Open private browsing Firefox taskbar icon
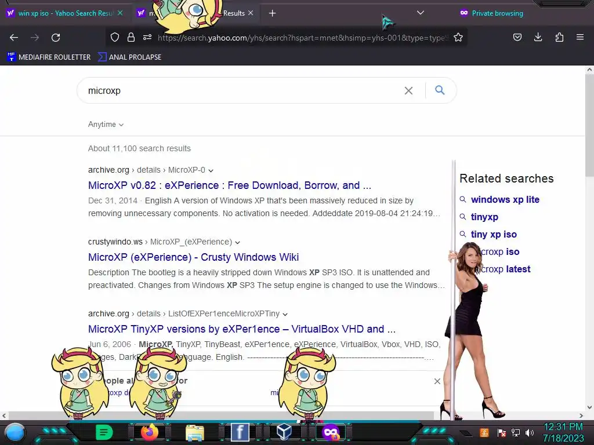Screen dimensions: 594x445 [331, 432]
